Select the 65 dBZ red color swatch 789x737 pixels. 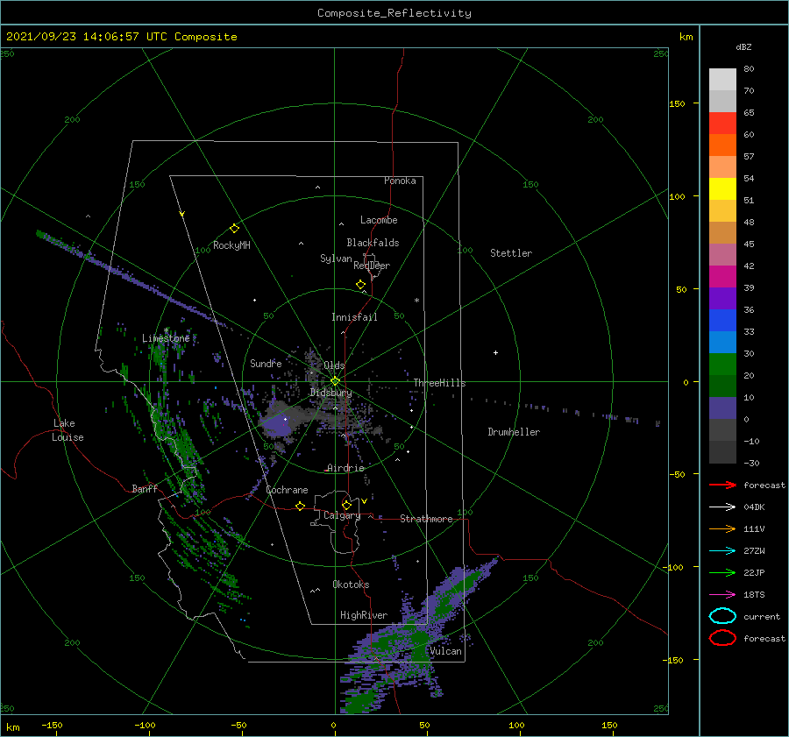tap(722, 123)
